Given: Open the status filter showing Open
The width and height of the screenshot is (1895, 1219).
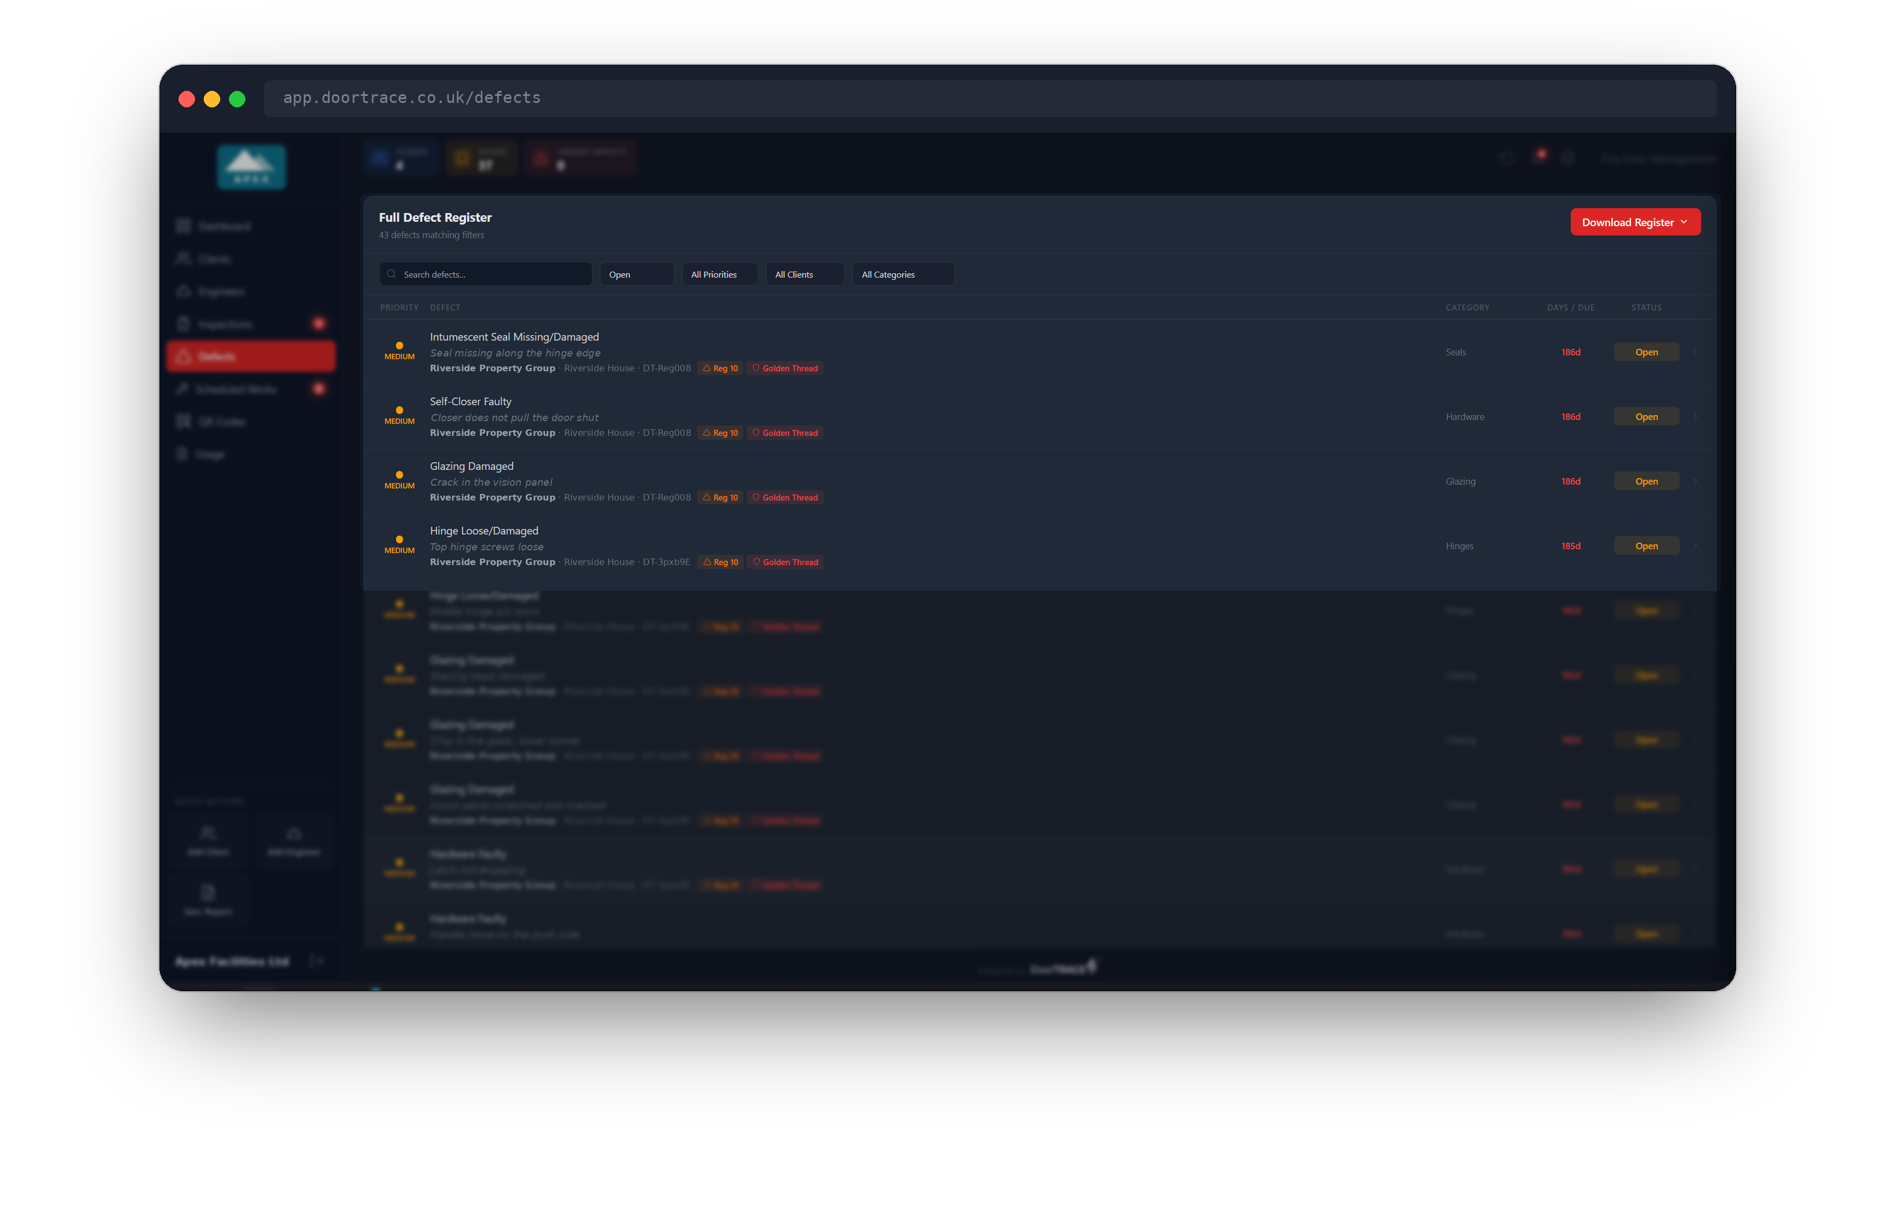Looking at the screenshot, I should [x=636, y=274].
